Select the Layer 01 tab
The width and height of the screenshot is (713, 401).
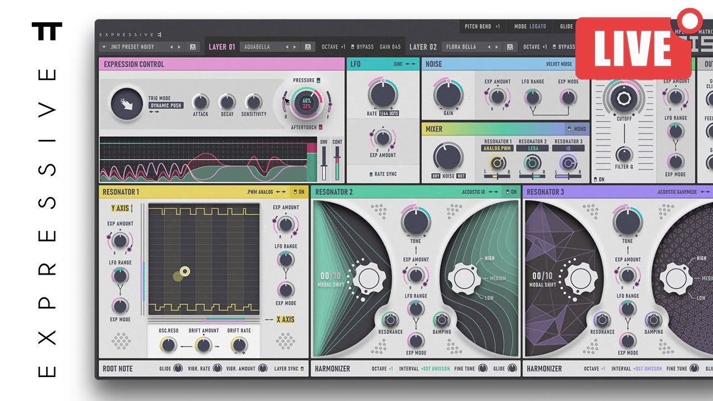222,47
